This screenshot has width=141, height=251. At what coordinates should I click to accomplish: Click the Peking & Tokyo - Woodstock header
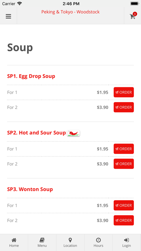70,12
